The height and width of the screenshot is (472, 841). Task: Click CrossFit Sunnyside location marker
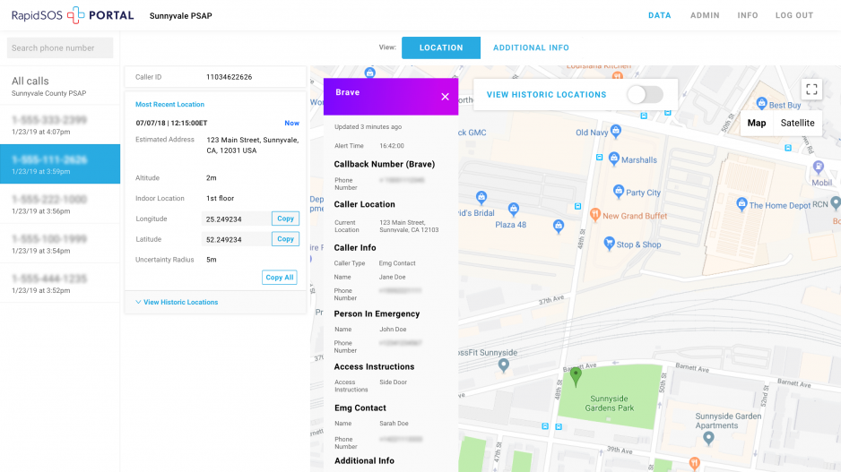[x=503, y=365]
